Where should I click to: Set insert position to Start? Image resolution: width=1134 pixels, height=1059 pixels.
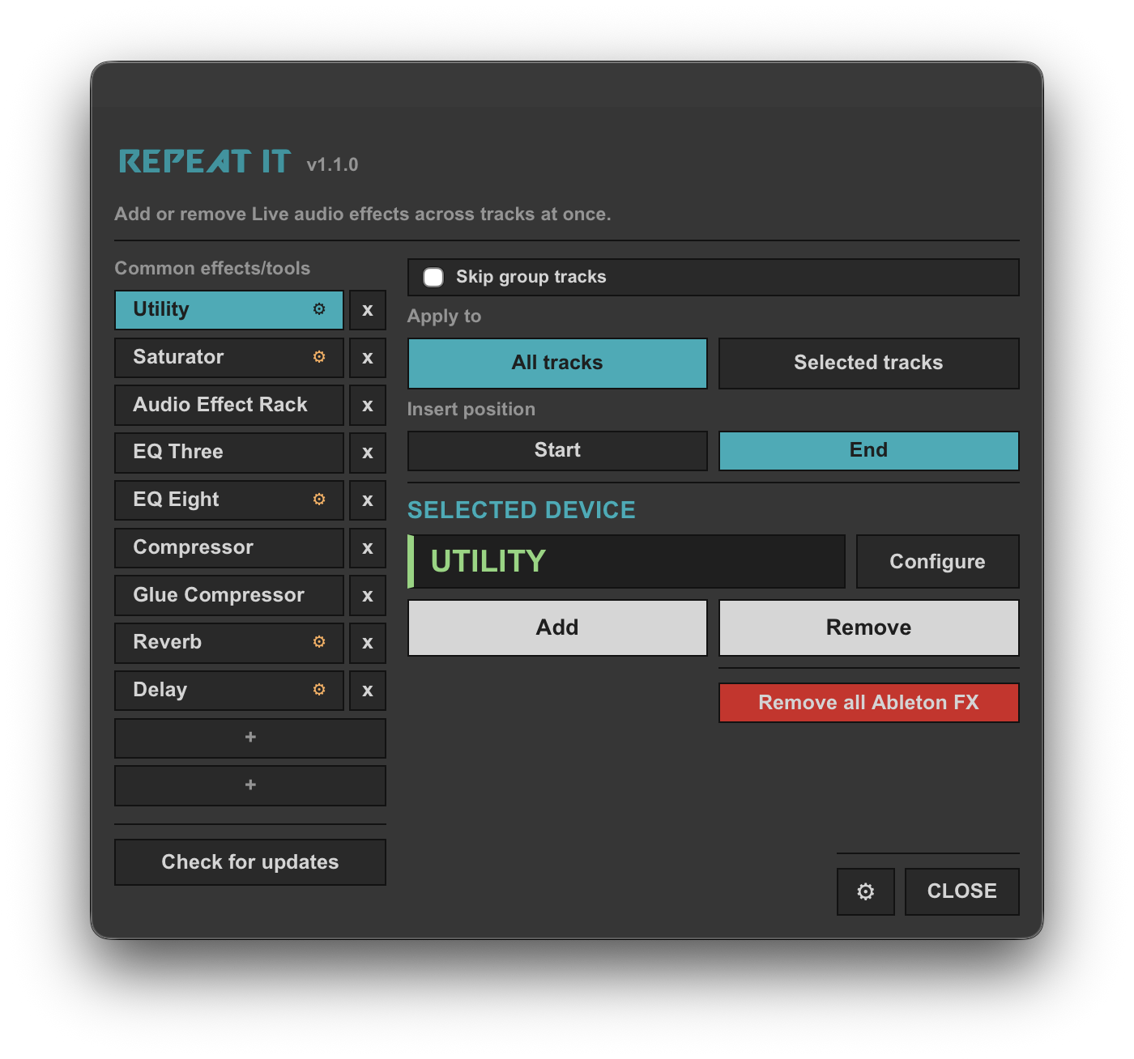coord(557,450)
